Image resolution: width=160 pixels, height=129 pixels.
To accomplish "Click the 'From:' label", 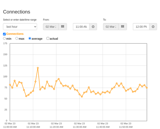I will point(46,20).
